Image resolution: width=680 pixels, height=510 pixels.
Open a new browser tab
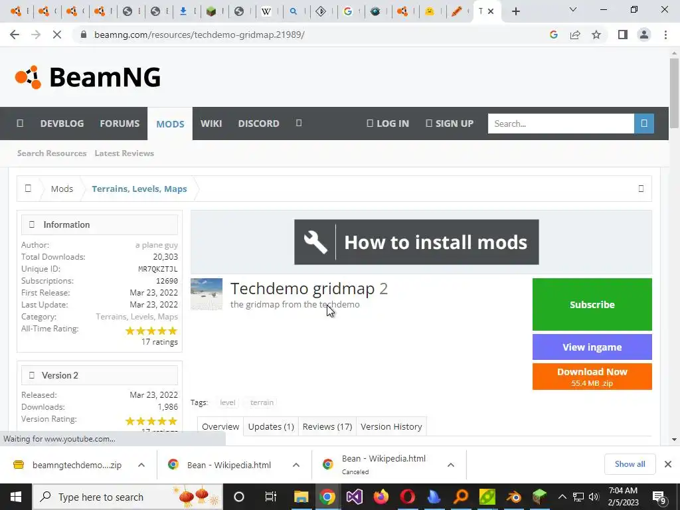(515, 12)
